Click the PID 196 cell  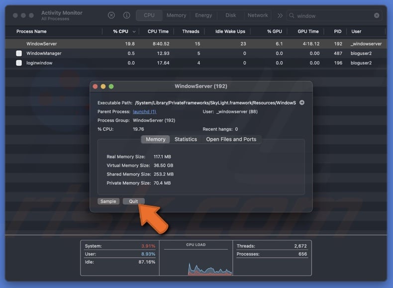point(338,63)
